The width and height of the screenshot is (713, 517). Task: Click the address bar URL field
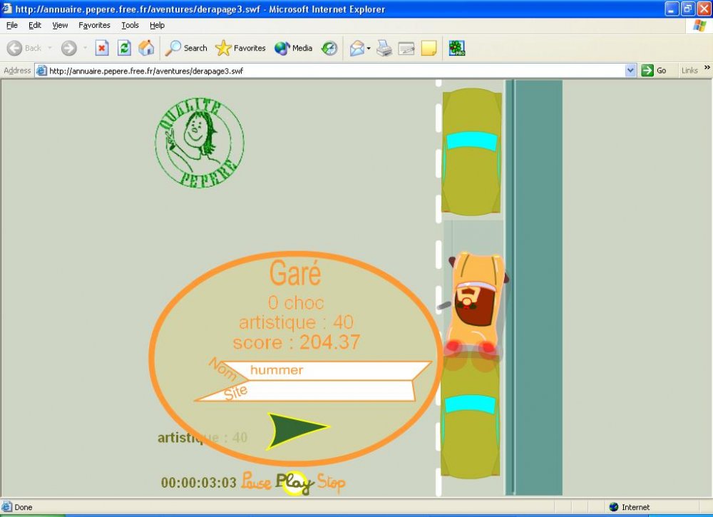336,71
